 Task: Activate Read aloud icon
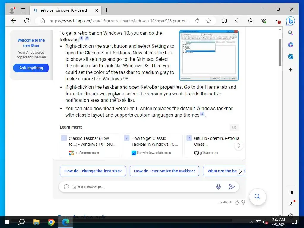point(197,21)
